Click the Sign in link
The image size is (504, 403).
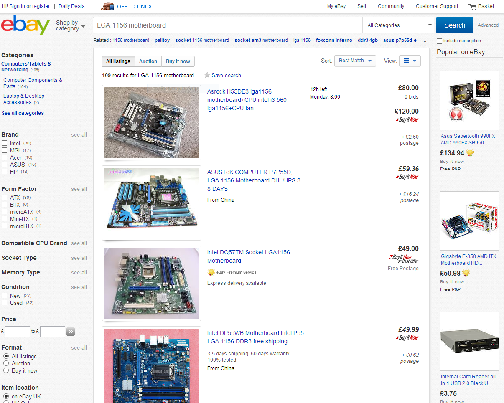click(x=17, y=6)
